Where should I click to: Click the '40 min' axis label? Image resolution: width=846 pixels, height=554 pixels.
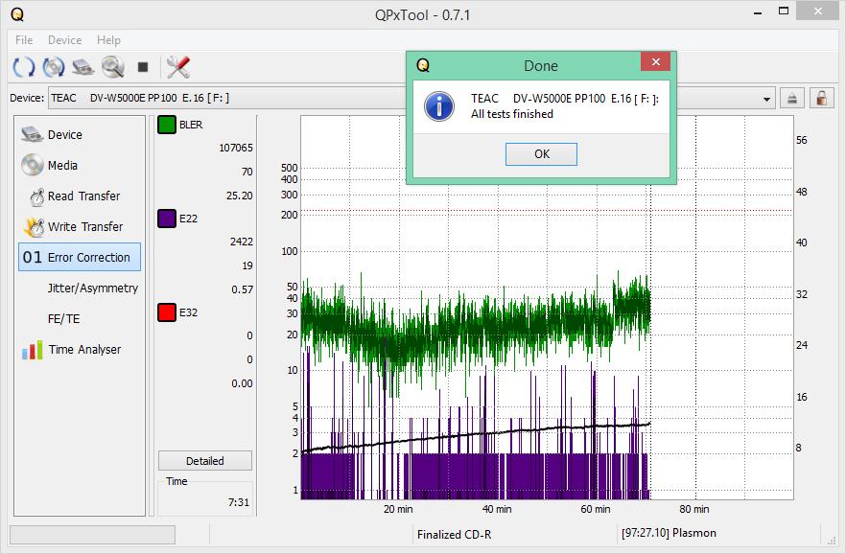(497, 509)
